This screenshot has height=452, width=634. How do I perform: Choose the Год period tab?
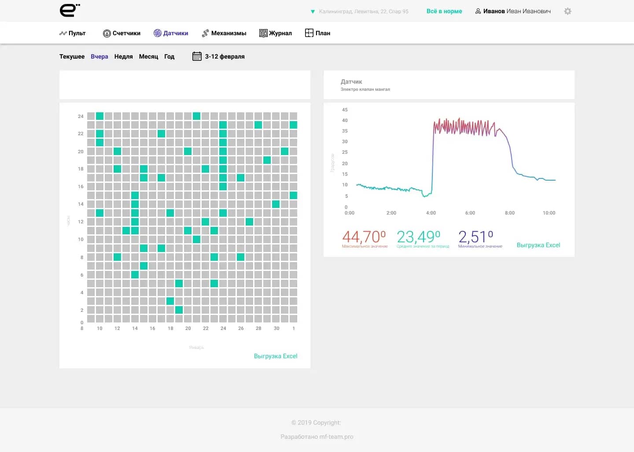point(169,56)
